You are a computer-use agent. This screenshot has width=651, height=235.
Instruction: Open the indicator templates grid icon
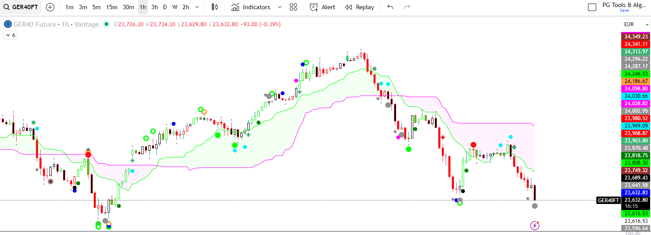(293, 7)
